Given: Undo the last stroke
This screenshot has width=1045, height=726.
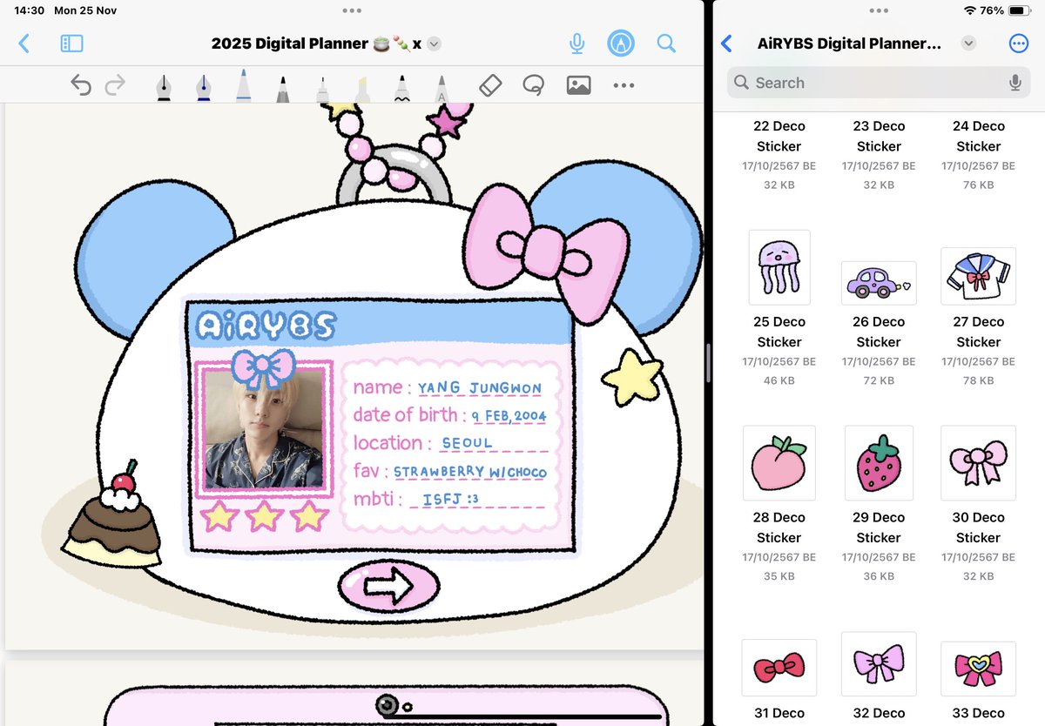Looking at the screenshot, I should (81, 85).
